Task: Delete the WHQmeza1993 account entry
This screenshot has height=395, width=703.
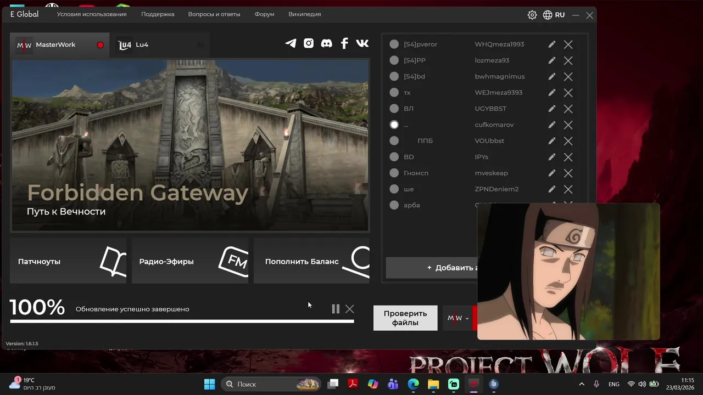Action: click(568, 44)
